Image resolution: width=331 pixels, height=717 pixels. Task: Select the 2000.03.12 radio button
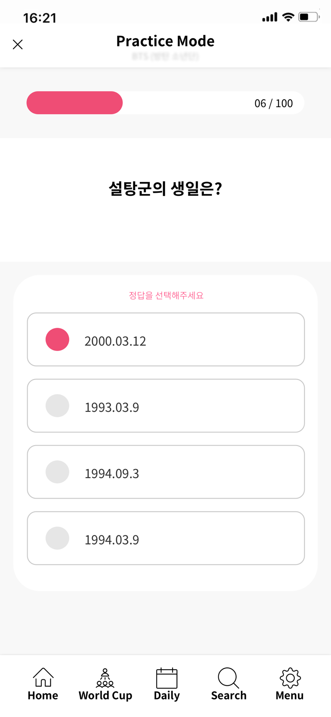[57, 339]
